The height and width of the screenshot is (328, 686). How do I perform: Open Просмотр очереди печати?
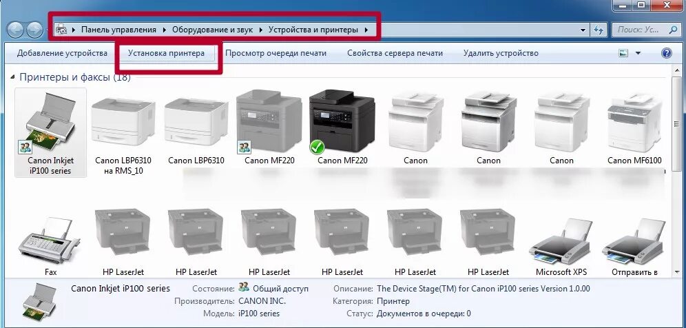(x=276, y=54)
